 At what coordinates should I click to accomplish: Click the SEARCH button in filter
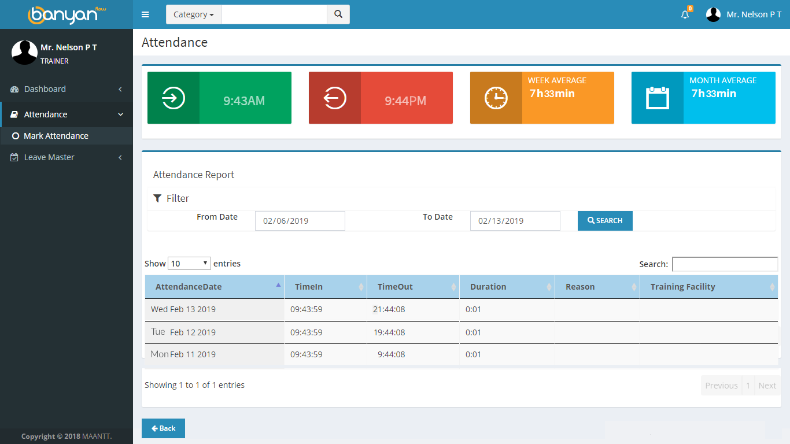[x=605, y=221]
